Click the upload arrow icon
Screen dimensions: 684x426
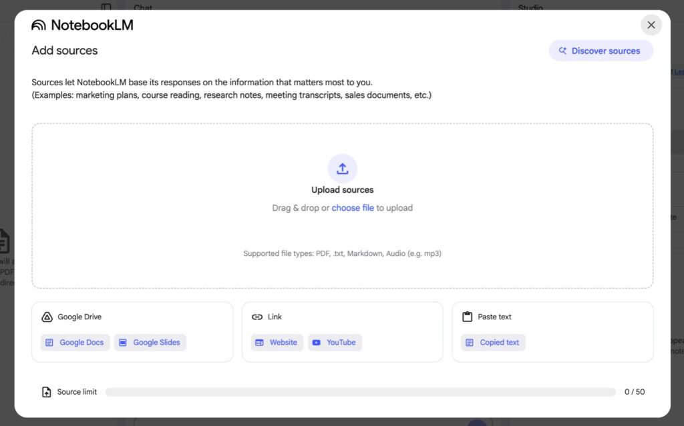coord(343,169)
